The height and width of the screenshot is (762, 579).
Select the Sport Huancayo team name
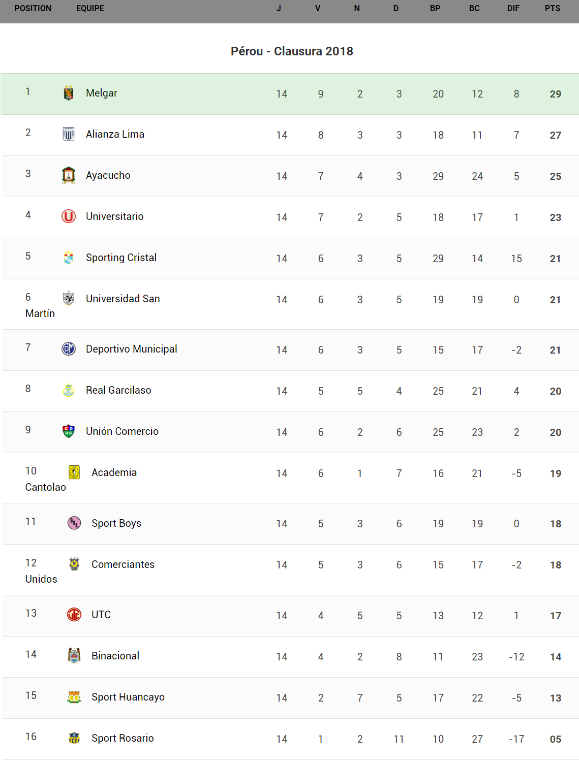pyautogui.click(x=128, y=697)
